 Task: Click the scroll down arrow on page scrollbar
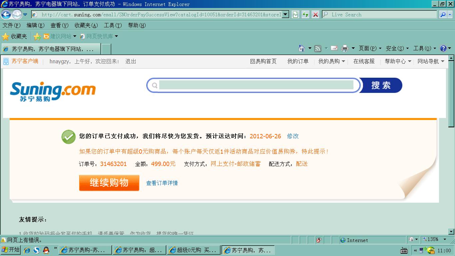pos(451,231)
